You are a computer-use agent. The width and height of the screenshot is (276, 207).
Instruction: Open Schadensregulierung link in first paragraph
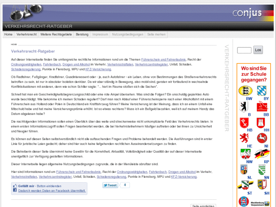click(26, 69)
